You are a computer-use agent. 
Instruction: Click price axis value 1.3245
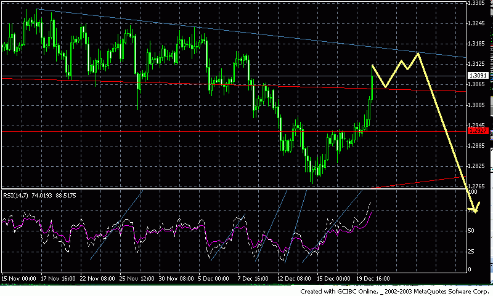476,23
